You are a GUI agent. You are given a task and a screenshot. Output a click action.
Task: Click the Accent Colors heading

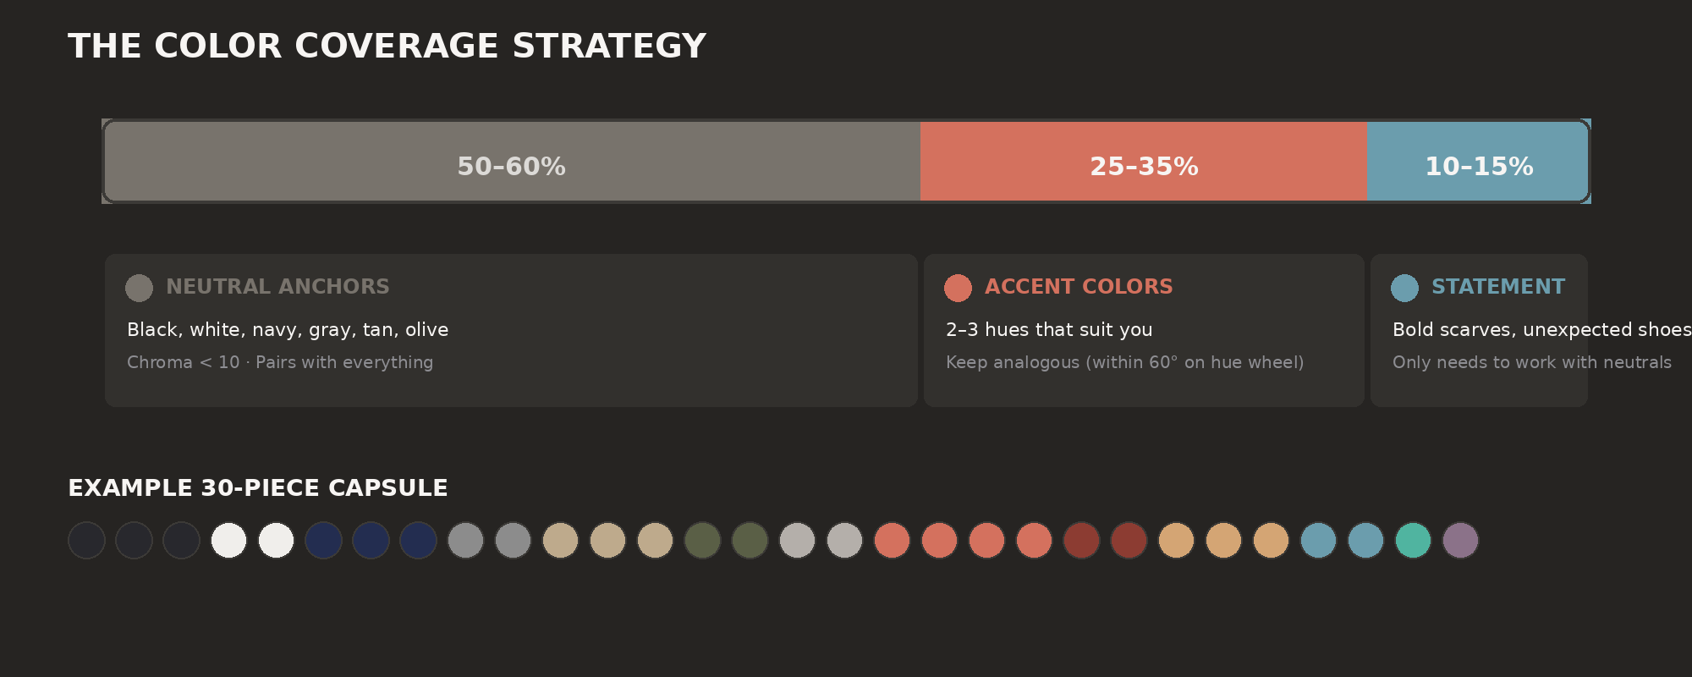pyautogui.click(x=1079, y=287)
